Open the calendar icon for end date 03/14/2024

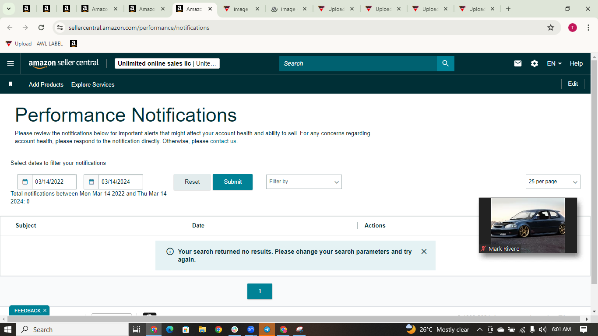point(91,182)
